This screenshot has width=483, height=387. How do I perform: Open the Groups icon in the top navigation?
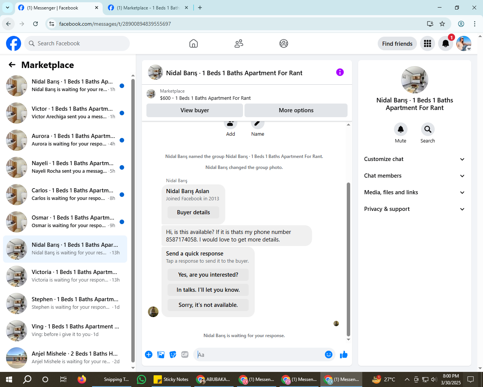(284, 43)
